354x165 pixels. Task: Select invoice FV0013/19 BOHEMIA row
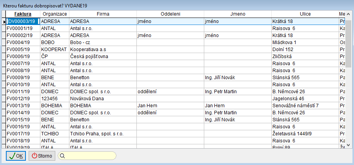click(x=23, y=105)
